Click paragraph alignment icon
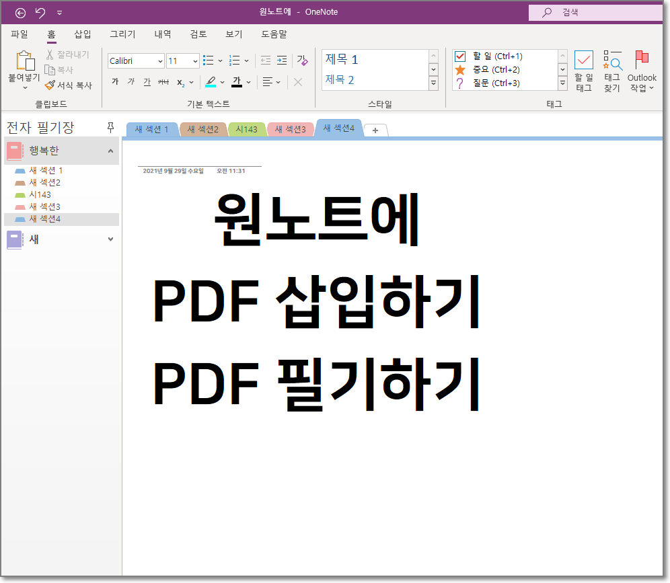 (268, 81)
